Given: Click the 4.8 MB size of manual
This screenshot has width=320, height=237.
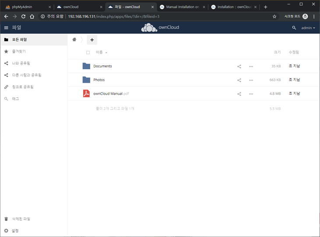Looking at the screenshot, I should 275,94.
